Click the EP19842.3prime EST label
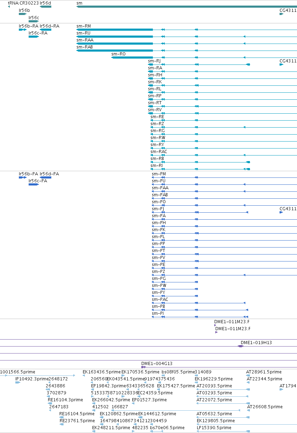Image resolution: width=297 pixels, height=433 pixels. tap(108, 386)
